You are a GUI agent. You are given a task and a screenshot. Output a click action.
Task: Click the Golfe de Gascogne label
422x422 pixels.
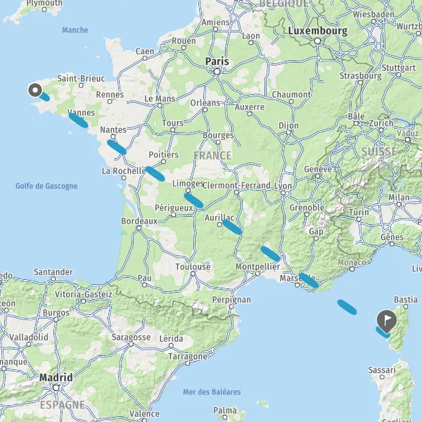[x=46, y=186]
